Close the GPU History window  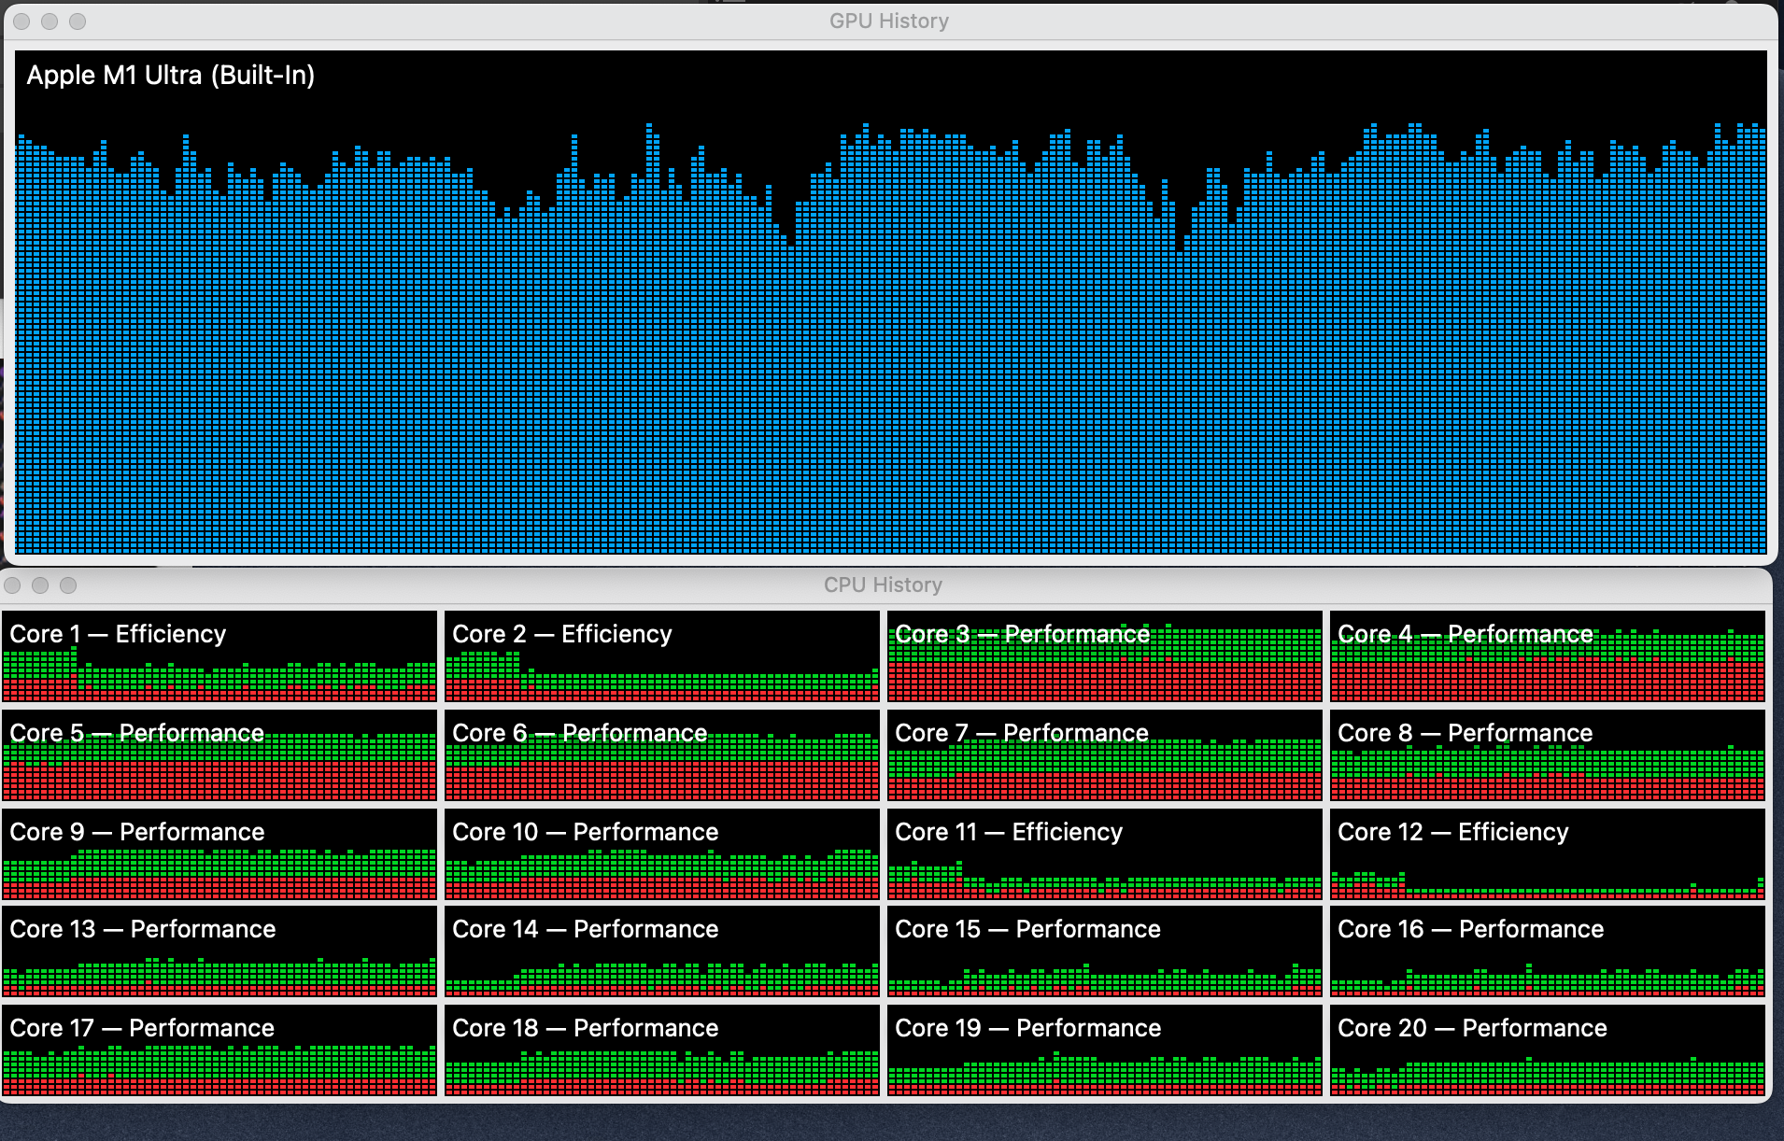(21, 21)
